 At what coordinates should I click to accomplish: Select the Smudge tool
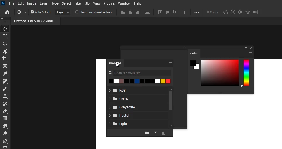pos(5,126)
